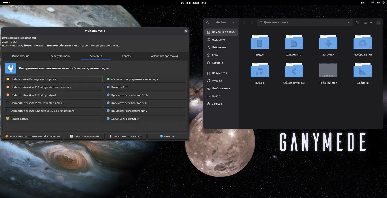The height and width of the screenshot is (198, 387).
Task: Select the Корзина item in sidebar
Action: [217, 63]
